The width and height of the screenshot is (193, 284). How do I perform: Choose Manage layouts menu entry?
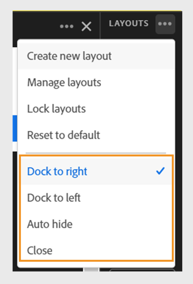(x=64, y=82)
